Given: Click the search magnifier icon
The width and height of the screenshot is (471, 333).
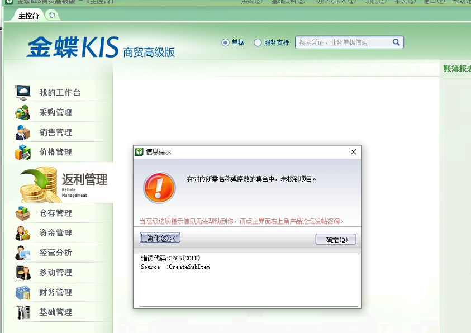Looking at the screenshot, I should (x=396, y=42).
